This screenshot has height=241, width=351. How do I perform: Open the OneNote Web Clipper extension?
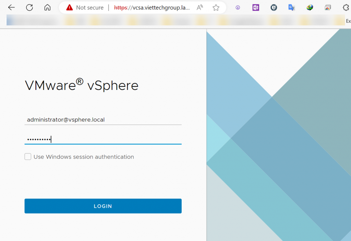[255, 8]
